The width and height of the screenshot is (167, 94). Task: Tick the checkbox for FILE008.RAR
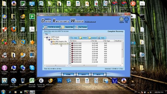(x=70, y=54)
